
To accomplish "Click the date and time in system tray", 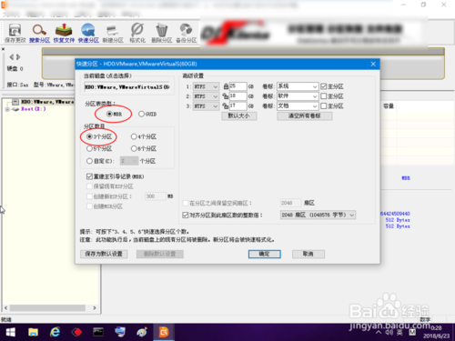I will click(436, 333).
